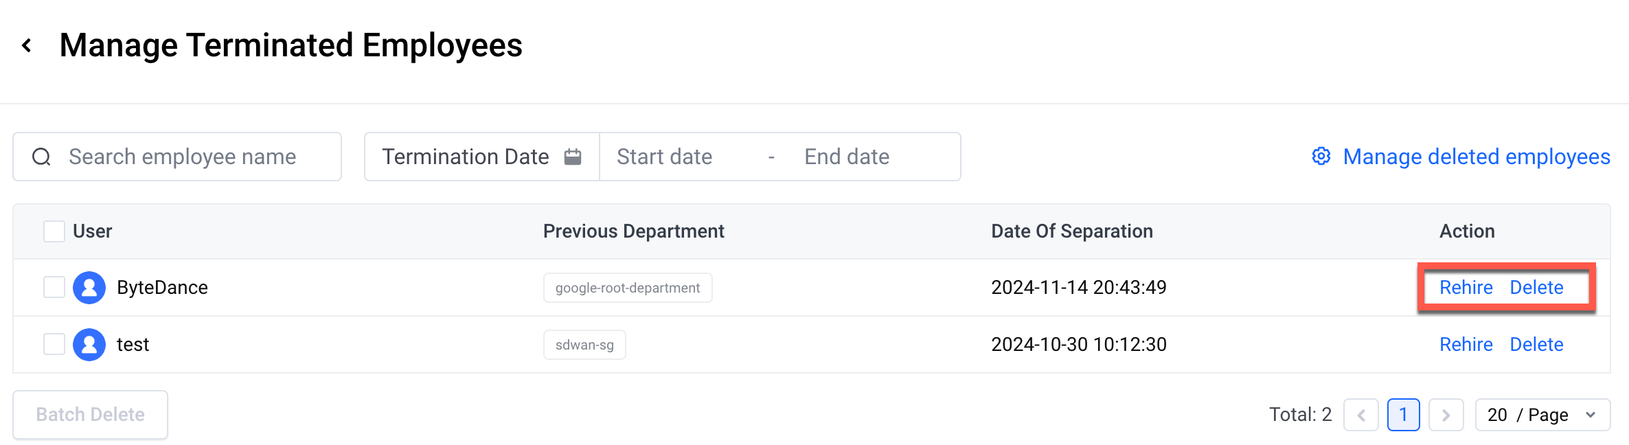Click ByteDance's user avatar icon

click(x=89, y=288)
